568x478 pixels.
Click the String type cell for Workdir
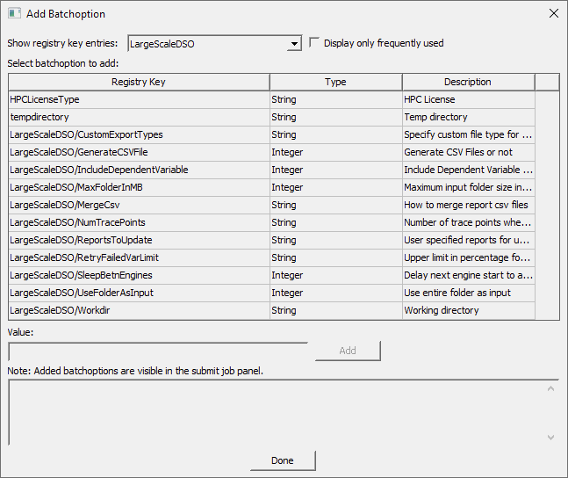(336, 310)
